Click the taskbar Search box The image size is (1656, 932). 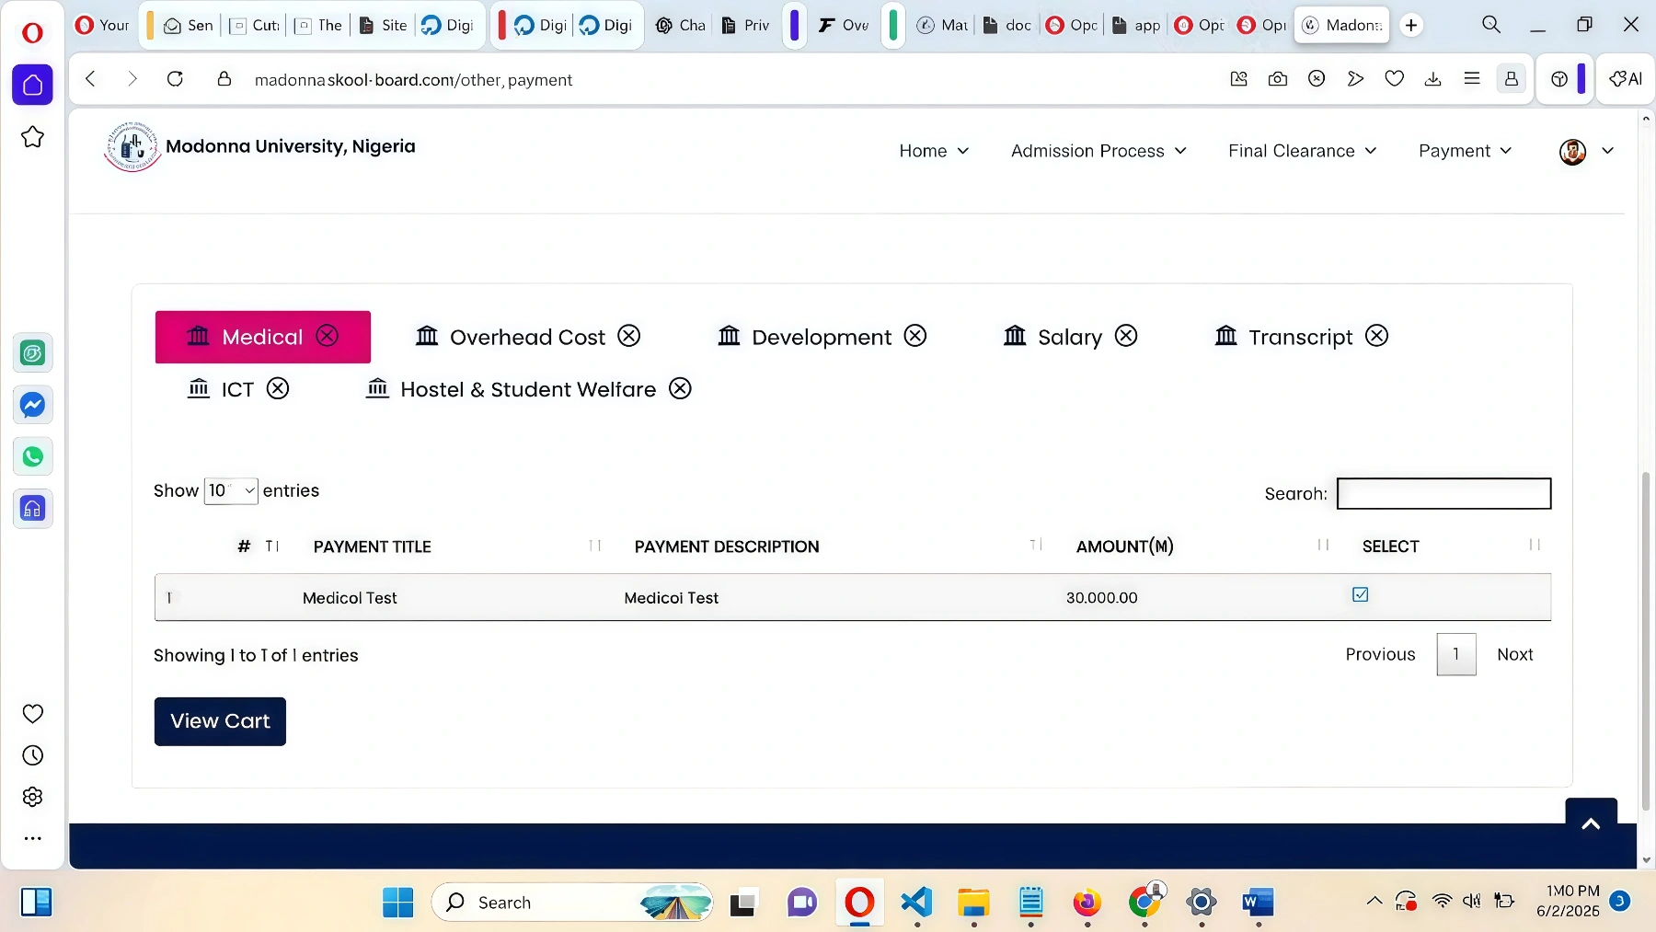(572, 903)
